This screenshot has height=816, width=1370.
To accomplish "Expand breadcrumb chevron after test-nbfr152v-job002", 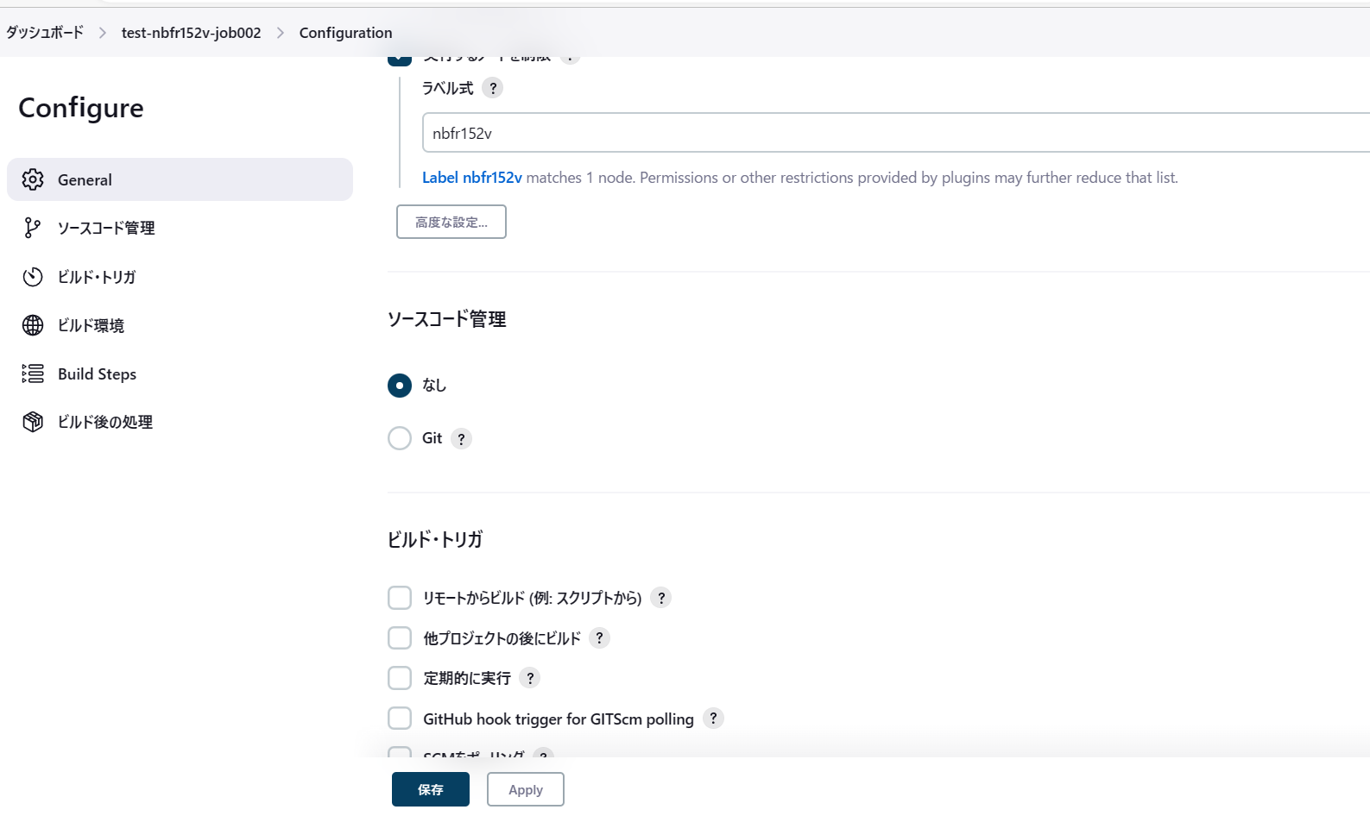I will 281,33.
